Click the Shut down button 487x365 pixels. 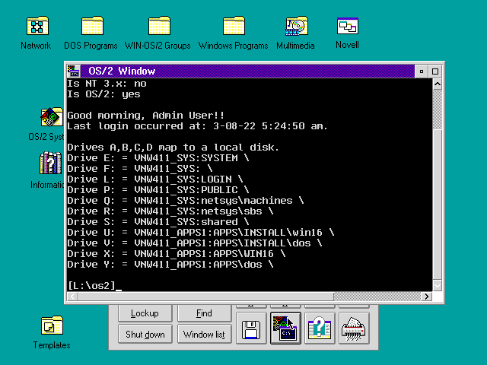point(145,335)
